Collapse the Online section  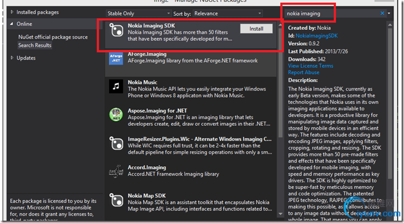click(12, 24)
